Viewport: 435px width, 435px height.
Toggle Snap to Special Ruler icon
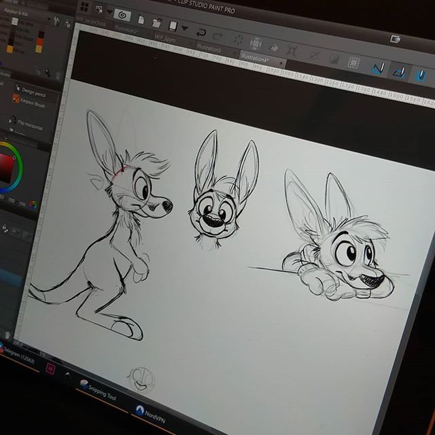pos(400,71)
